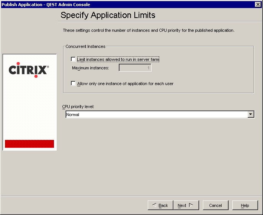Click the Maximum instances number field
Viewport: 263px width, 215px height.
(x=135, y=68)
